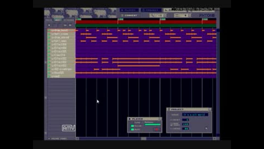Select the u-drum_snare unit name

coord(60,38)
